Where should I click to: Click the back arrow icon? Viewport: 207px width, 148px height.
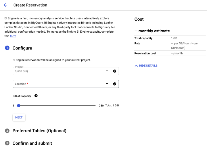[5, 5]
